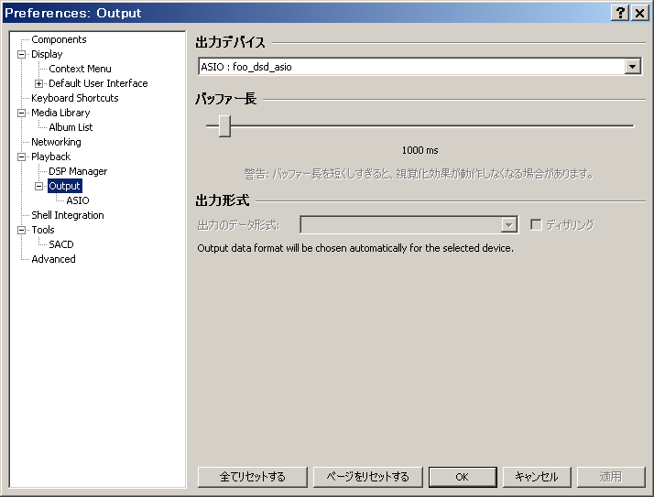654x497 pixels.
Task: Click the ページをリセットする reset page button
Action: [x=368, y=477]
